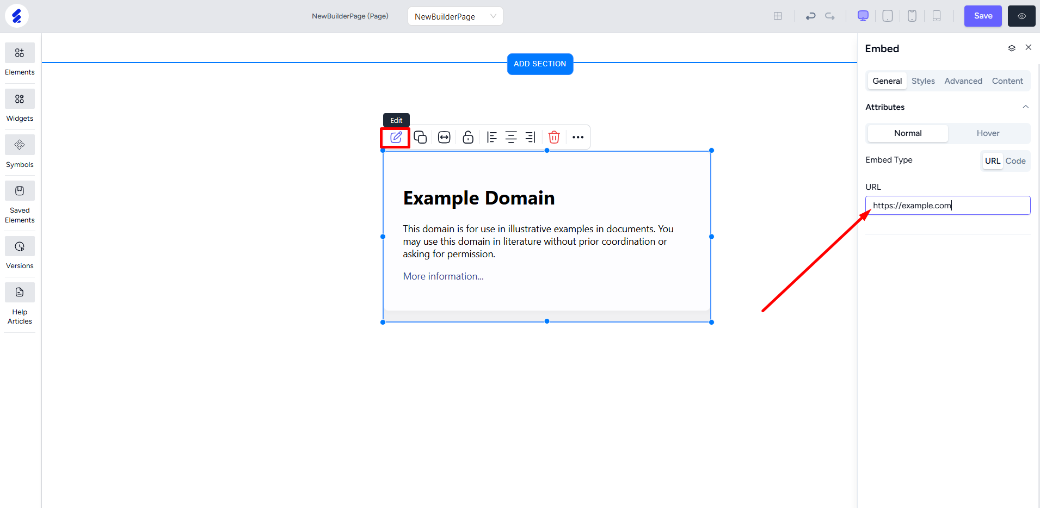
Task: Open the Widgets panel icon
Action: pos(20,99)
